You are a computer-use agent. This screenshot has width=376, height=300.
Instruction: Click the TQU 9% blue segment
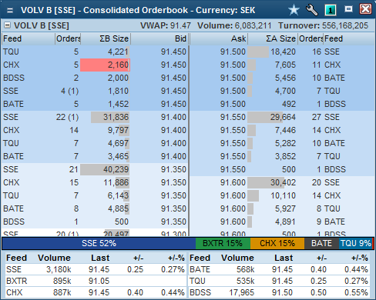355,243
